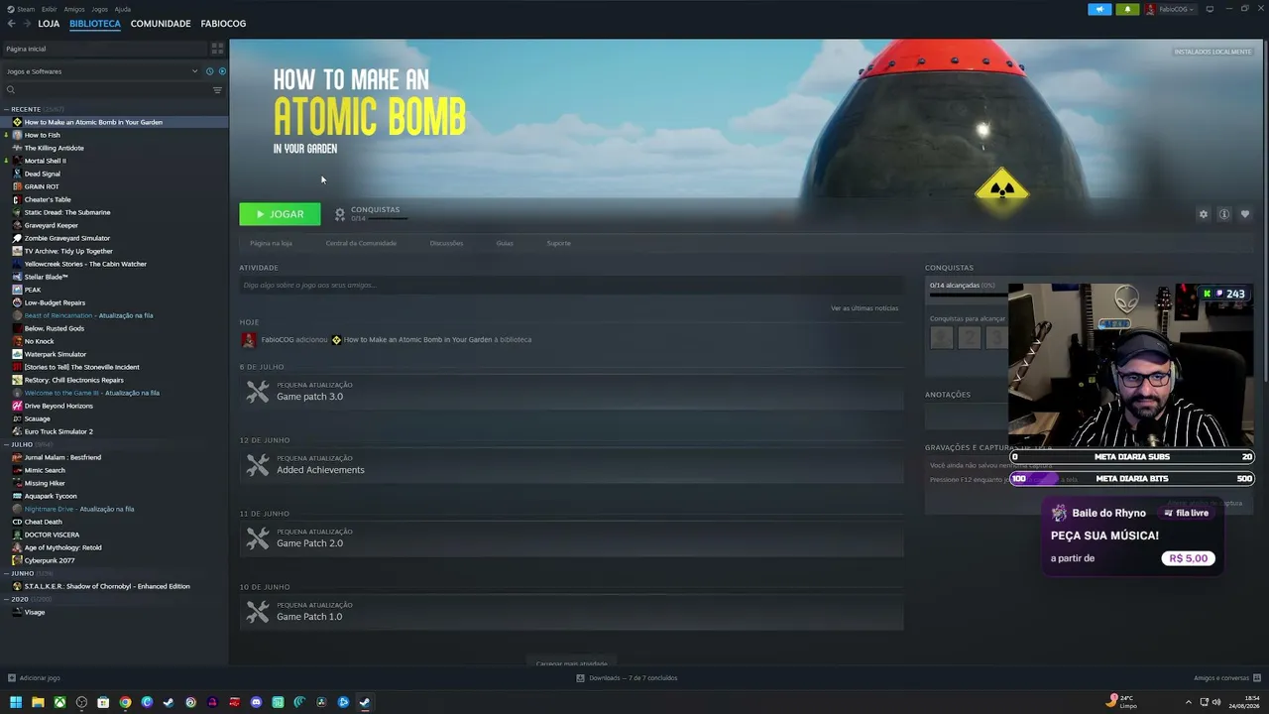This screenshot has height=714, width=1269.
Task: Collapse the 2020 section
Action: click(x=6, y=599)
